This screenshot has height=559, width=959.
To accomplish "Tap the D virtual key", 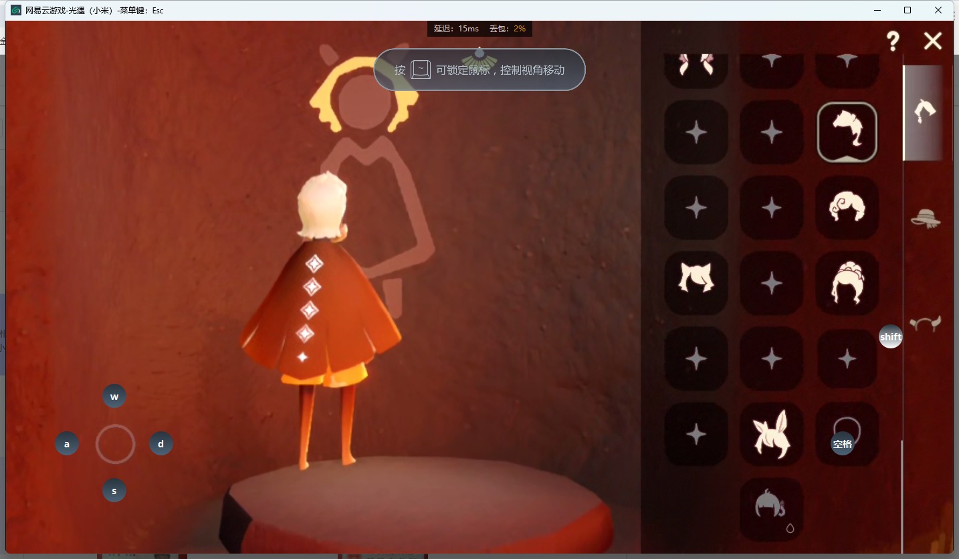I will point(161,443).
